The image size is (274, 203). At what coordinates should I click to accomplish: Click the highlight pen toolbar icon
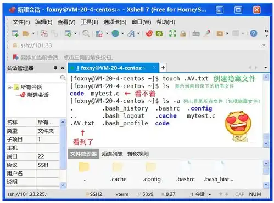click(x=207, y=33)
